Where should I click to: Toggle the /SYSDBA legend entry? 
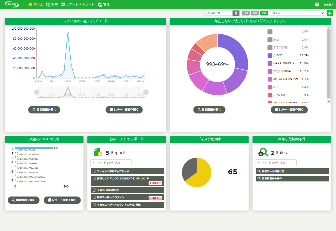click(x=288, y=95)
